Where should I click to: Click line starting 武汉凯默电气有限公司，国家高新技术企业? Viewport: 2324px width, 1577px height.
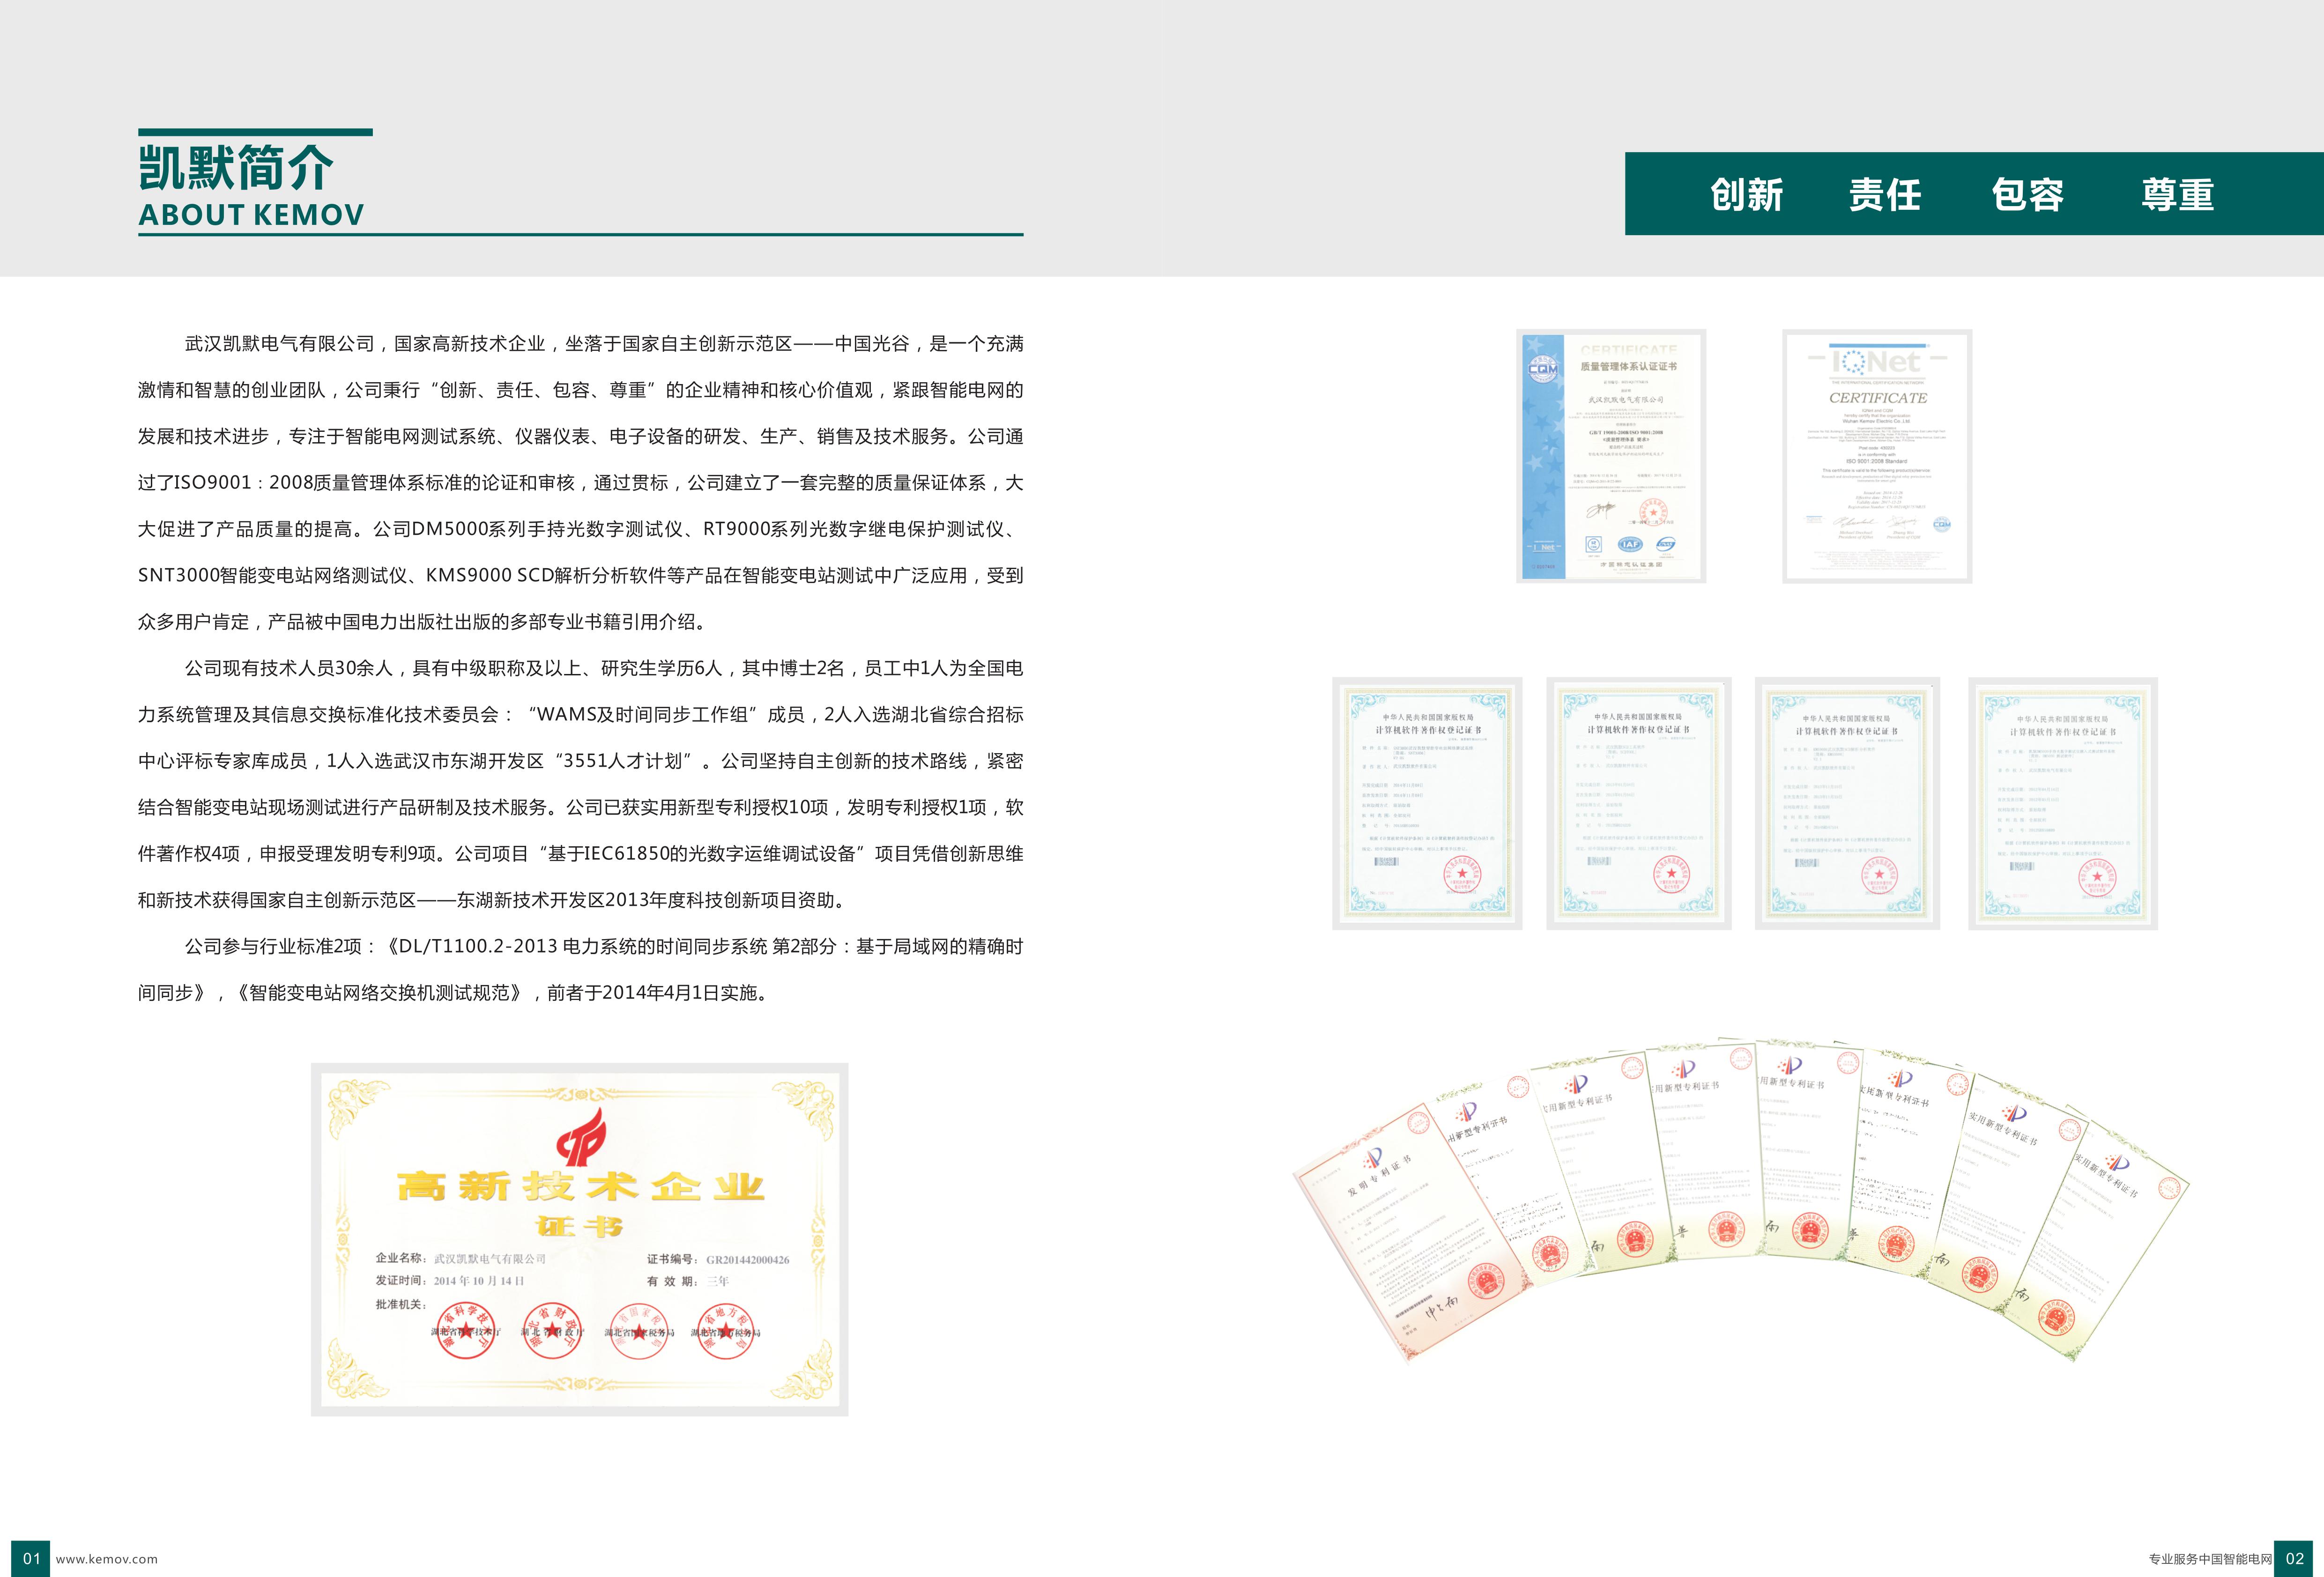[x=604, y=344]
